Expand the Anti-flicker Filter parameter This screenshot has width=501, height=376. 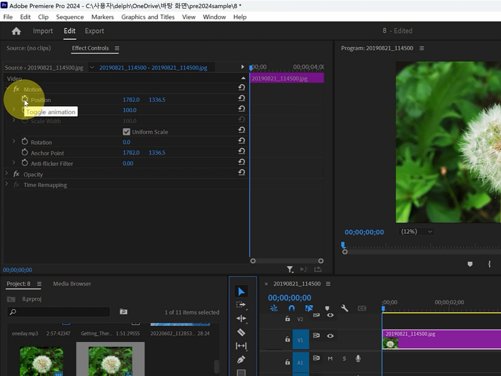click(x=14, y=163)
